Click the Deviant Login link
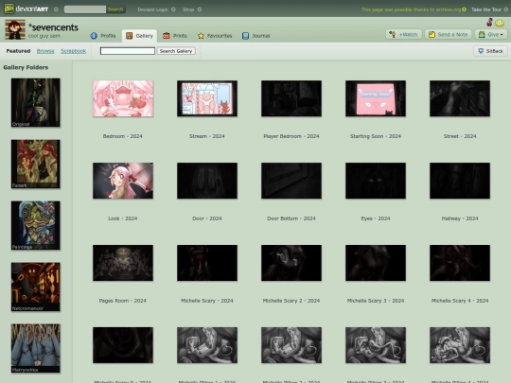This screenshot has height=383, width=511. click(x=152, y=9)
